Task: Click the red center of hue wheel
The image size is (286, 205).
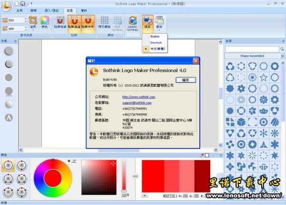Action: [x=52, y=178]
